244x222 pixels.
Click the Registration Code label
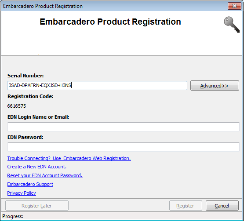click(x=30, y=96)
